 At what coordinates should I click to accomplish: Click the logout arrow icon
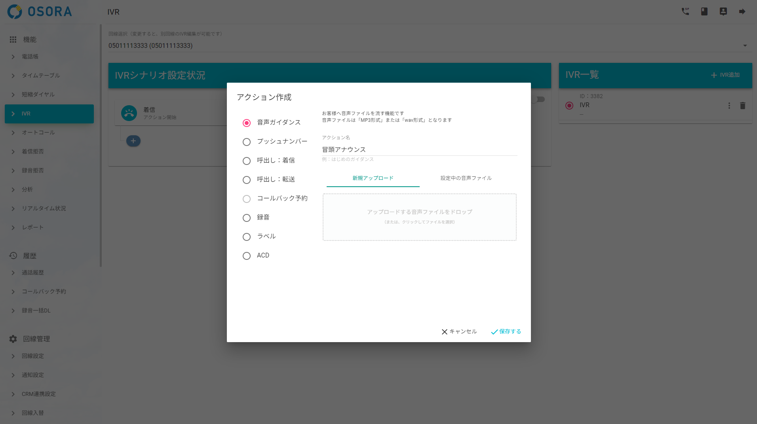(x=742, y=11)
